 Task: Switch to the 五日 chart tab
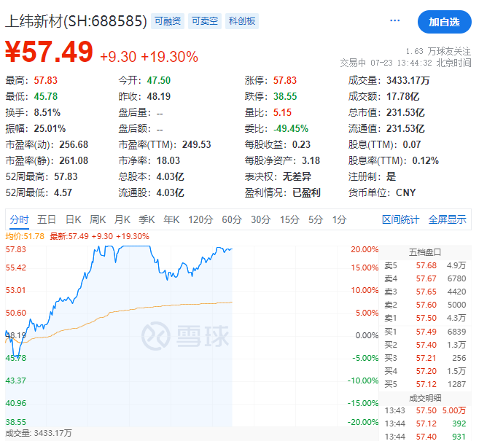(x=47, y=219)
